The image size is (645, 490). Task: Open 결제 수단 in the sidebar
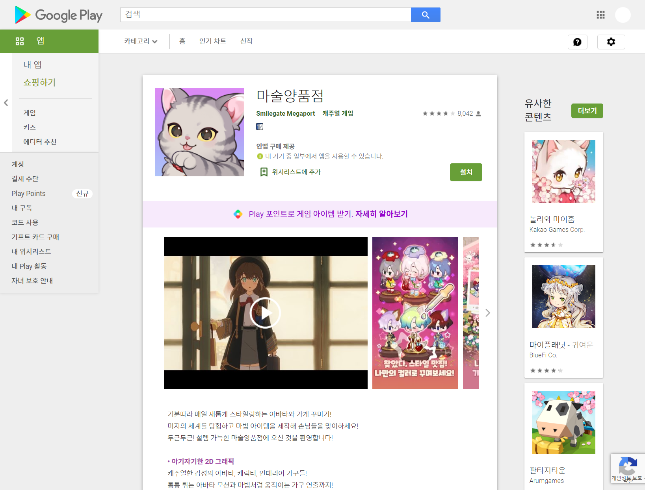(25, 179)
